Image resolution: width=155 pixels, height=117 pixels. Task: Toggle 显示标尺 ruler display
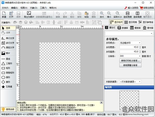(x=116, y=22)
